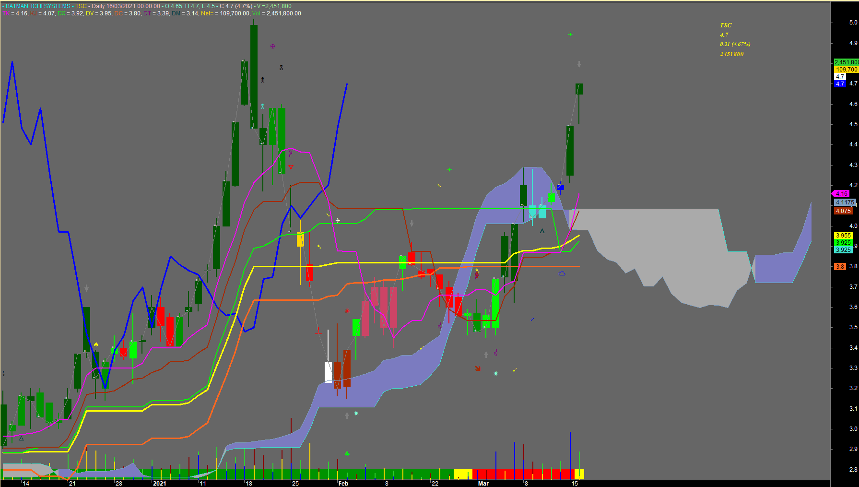The image size is (859, 487).
Task: Click the green airplane marker beside the yellow dash
Action: point(449,170)
